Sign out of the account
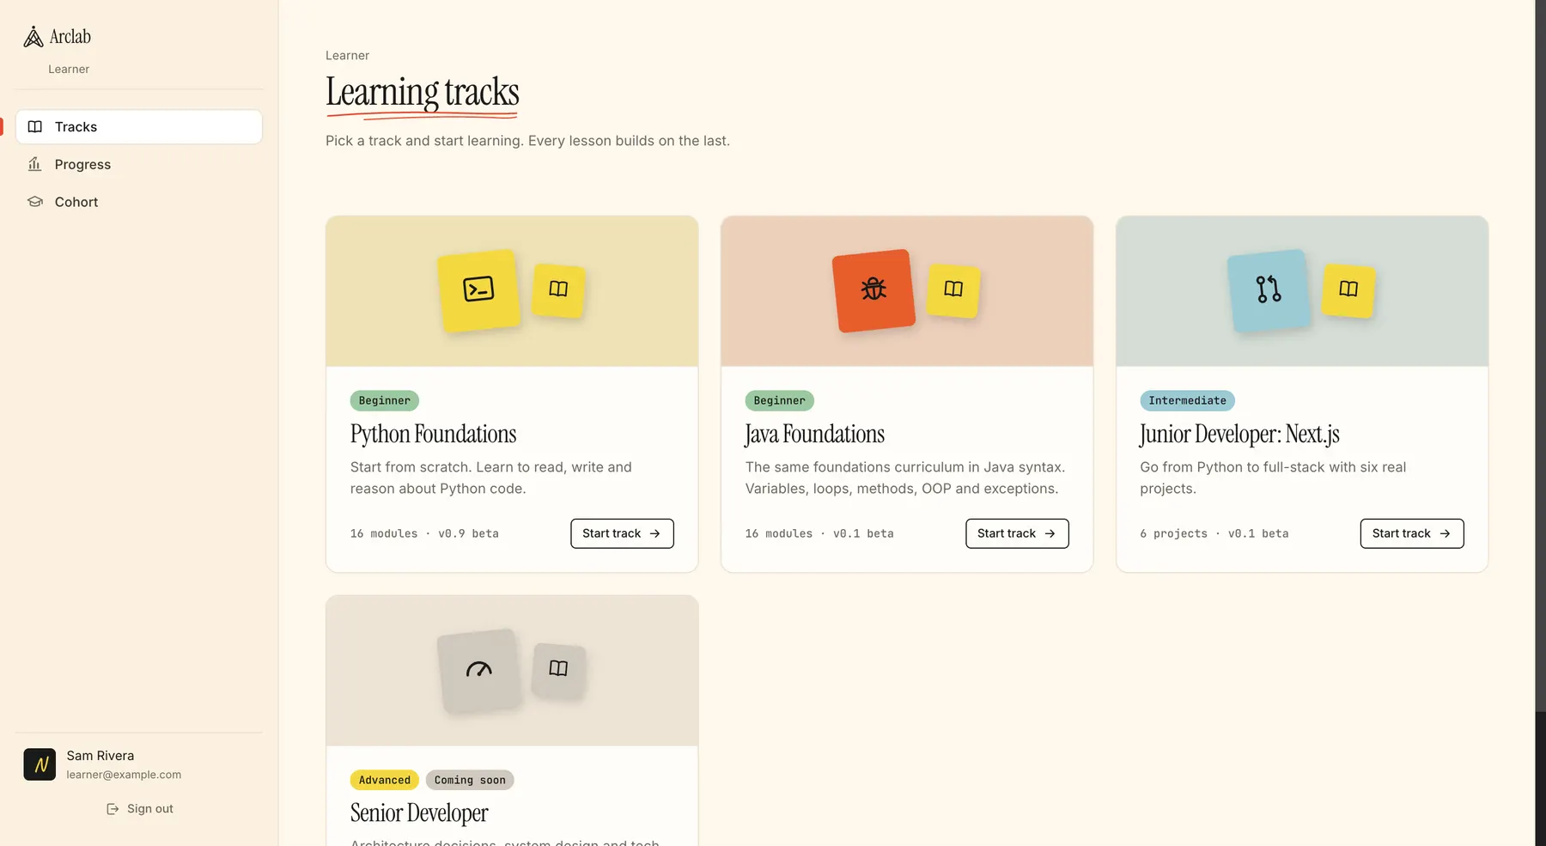The height and width of the screenshot is (846, 1546). 139,809
